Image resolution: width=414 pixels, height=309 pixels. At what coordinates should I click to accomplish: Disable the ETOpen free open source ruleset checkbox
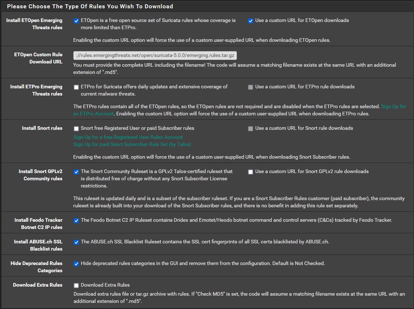(76, 21)
